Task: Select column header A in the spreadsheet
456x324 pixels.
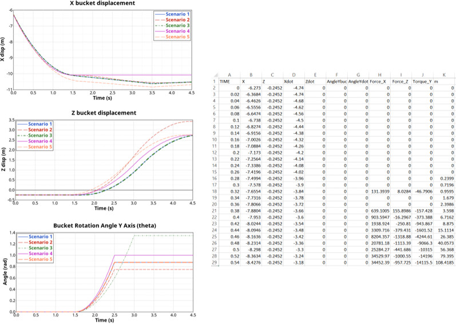Action: [229, 74]
